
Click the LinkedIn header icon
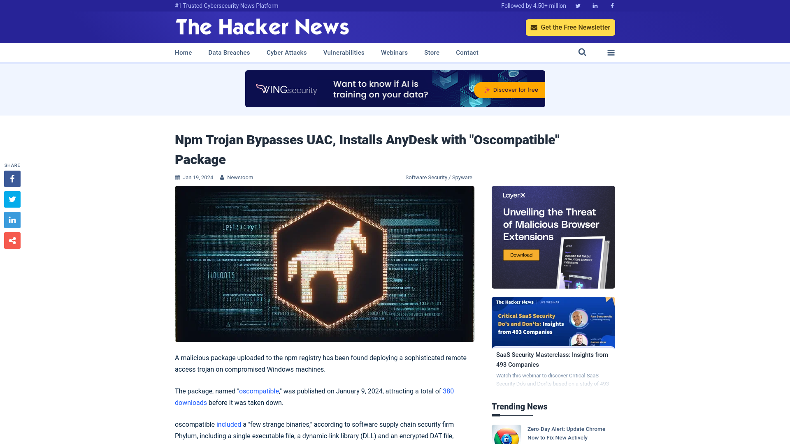coord(595,5)
